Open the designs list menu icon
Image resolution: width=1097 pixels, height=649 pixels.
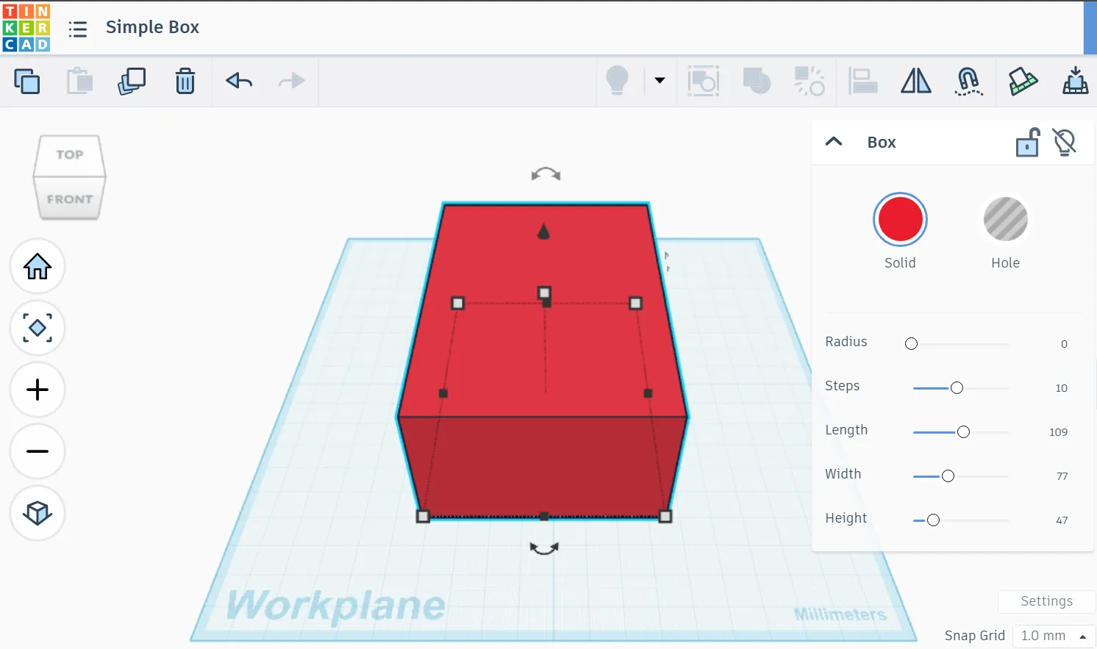point(78,29)
